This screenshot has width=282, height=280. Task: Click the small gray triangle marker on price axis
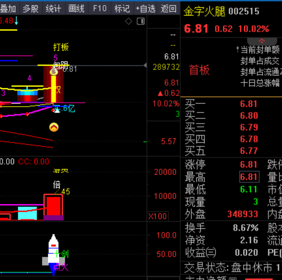pyautogui.click(x=145, y=65)
